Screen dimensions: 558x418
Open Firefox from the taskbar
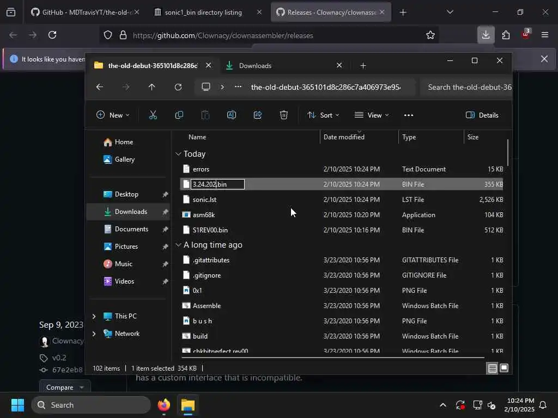(x=163, y=405)
